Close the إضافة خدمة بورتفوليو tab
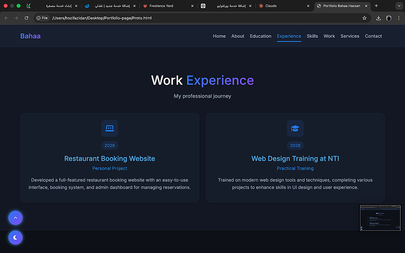 coord(250,6)
